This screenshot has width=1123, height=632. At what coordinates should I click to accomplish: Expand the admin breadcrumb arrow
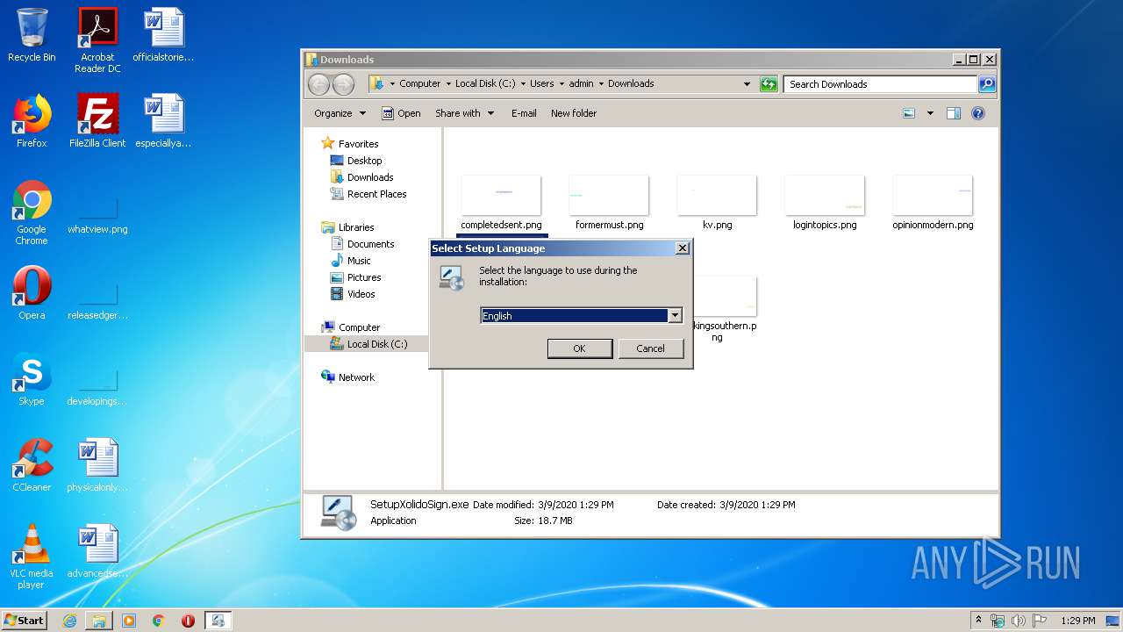pos(601,84)
